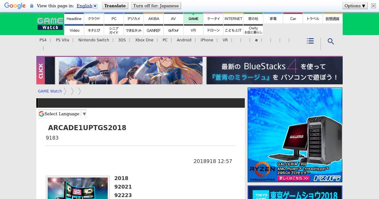The height and width of the screenshot is (199, 379).
Task: Open the Video tab
Action: tap(74, 30)
